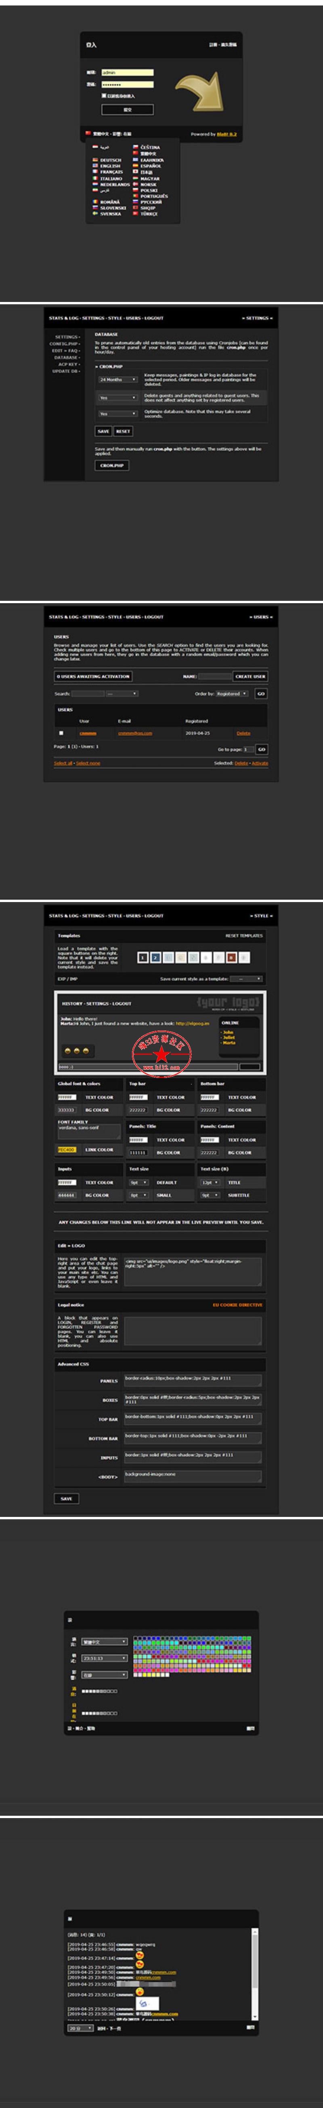Open the "24 Months" retention dropdown
This screenshot has width=323, height=2108.
coord(117,380)
